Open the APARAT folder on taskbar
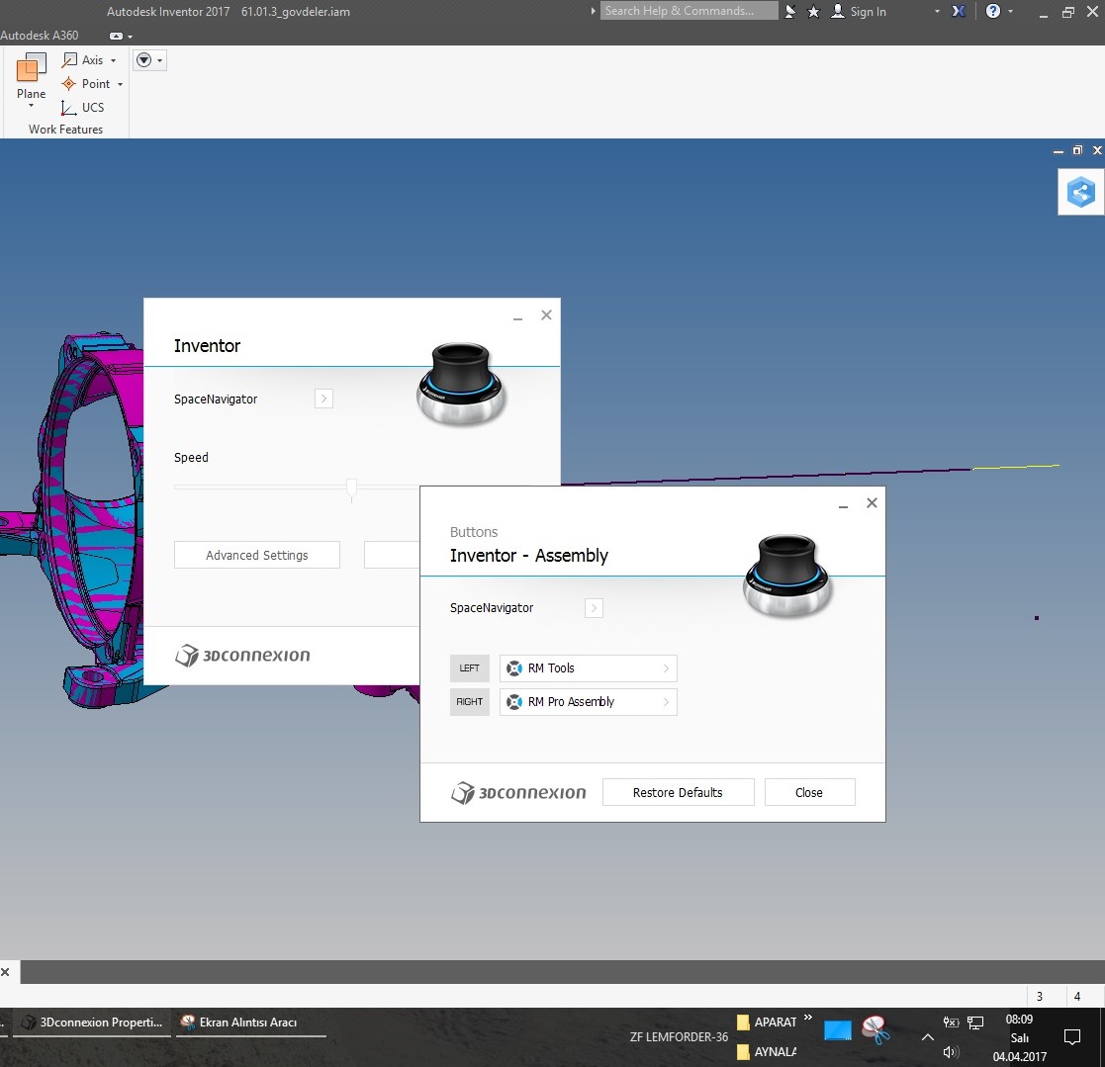1105x1067 pixels. tap(766, 1023)
